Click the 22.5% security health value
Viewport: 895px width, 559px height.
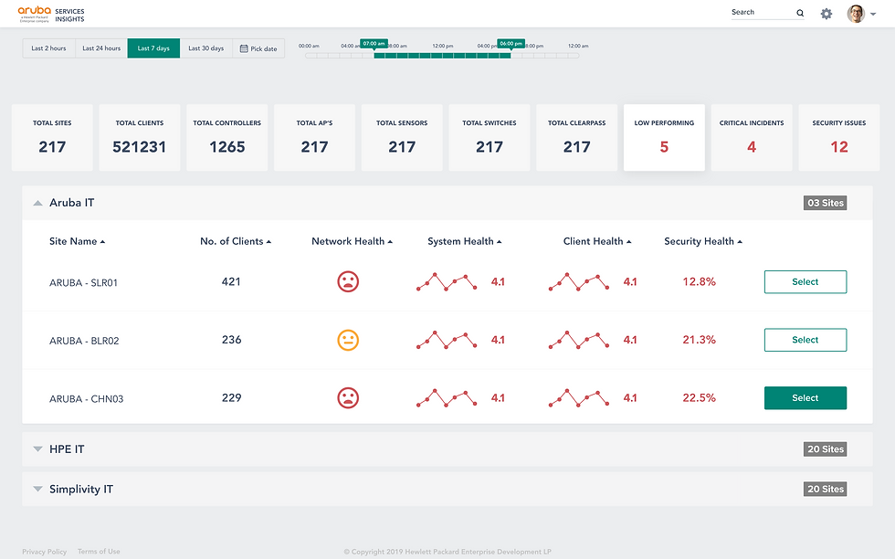point(700,398)
